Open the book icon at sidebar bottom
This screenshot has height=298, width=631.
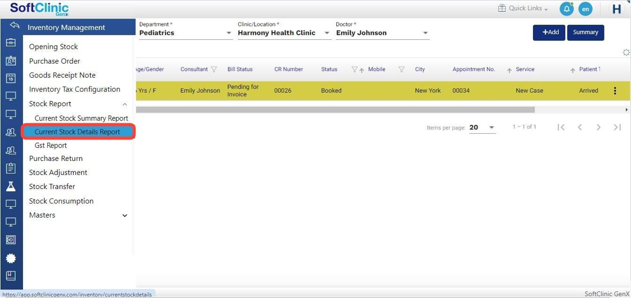pos(11,276)
